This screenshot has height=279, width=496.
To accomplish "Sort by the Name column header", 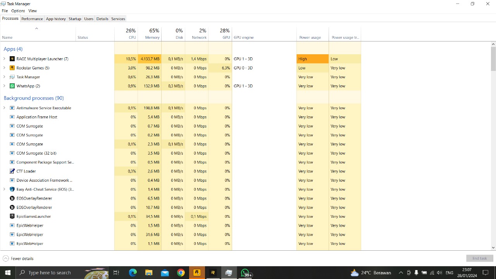I will pyautogui.click(x=38, y=34).
